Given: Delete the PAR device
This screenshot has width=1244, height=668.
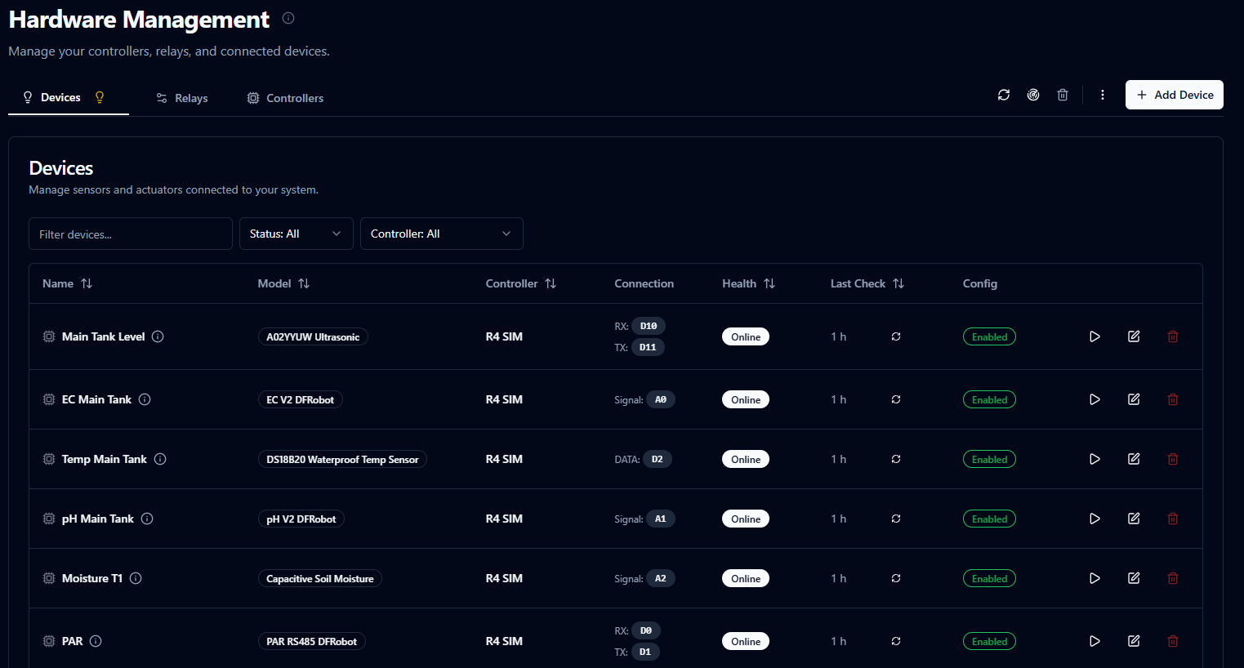Looking at the screenshot, I should click(1173, 641).
